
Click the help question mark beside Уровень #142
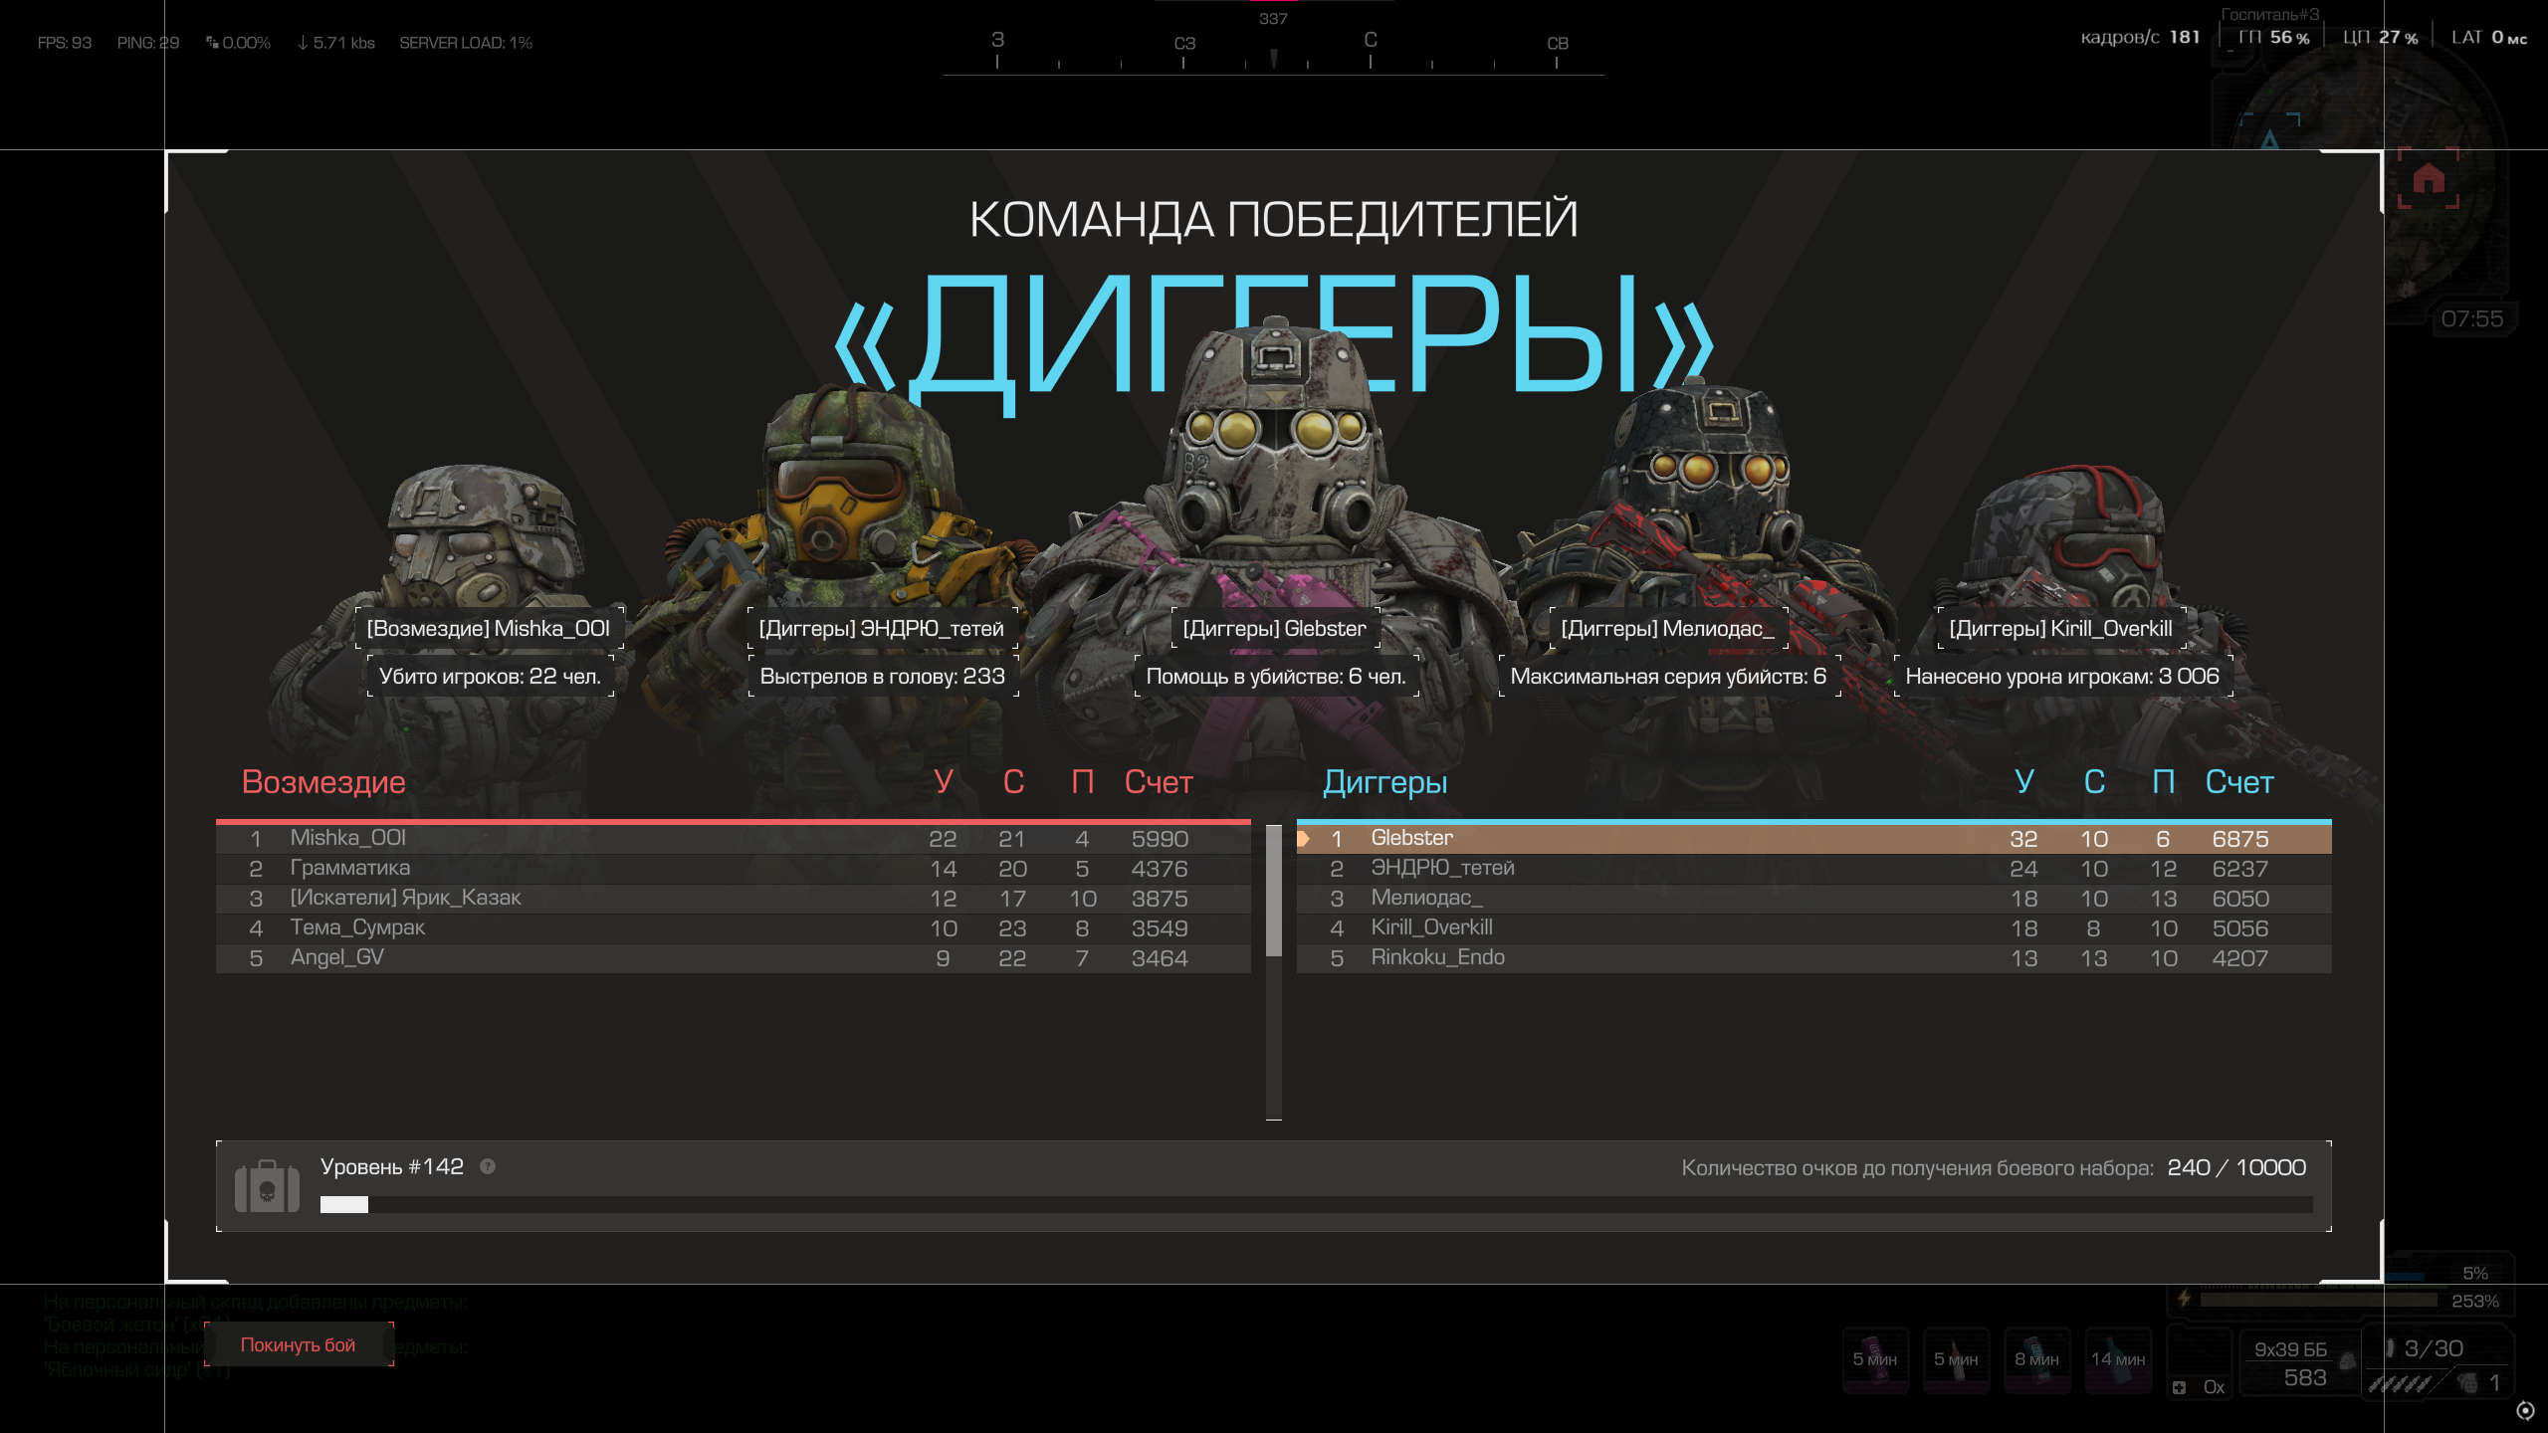[488, 1166]
